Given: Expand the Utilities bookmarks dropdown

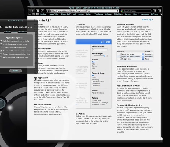Looking at the screenshot, I should pyautogui.click(x=108, y=14).
